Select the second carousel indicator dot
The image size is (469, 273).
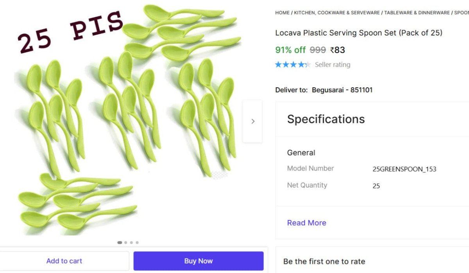pos(125,243)
